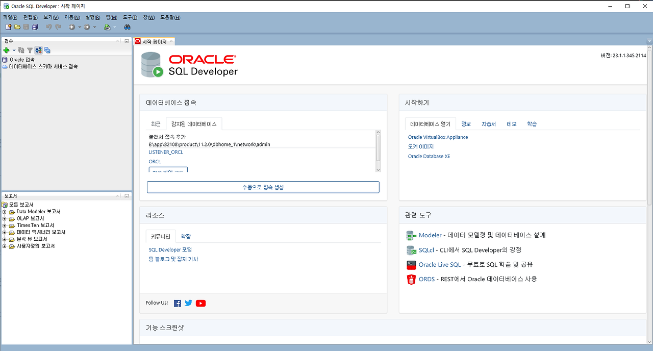
Task: Open the SQL Worksheet dropdown arrow
Action: coord(115,27)
